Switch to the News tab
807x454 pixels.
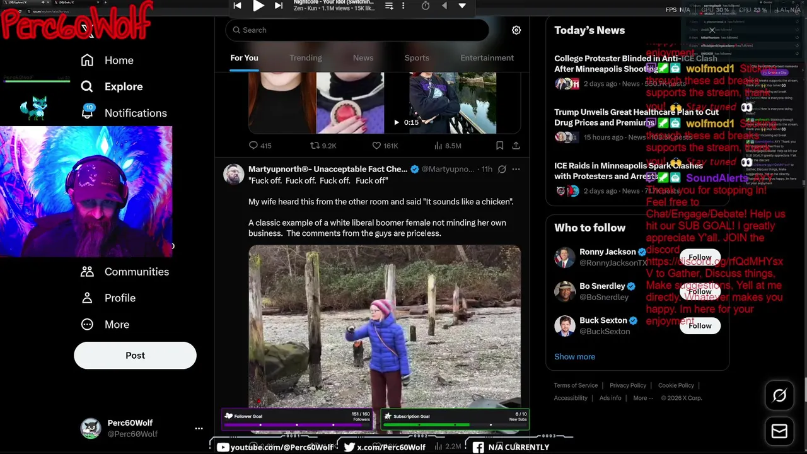[363, 58]
